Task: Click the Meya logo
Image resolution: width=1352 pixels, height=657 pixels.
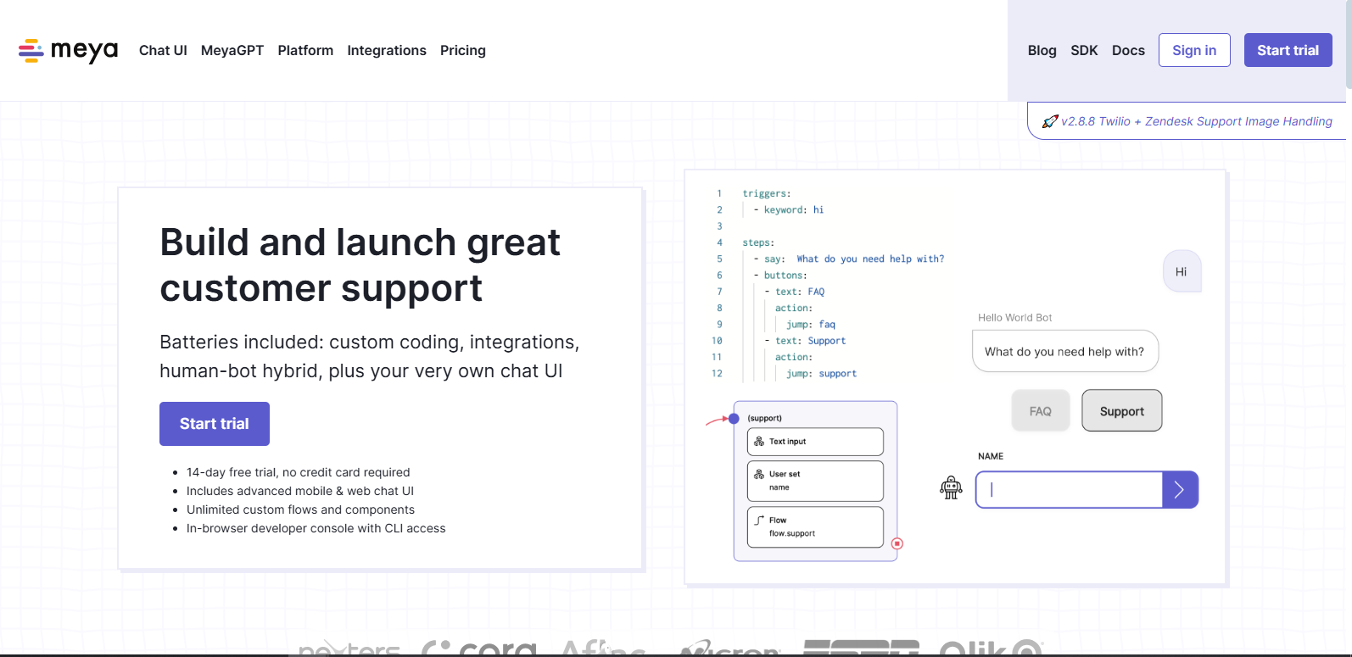Action: pyautogui.click(x=68, y=51)
